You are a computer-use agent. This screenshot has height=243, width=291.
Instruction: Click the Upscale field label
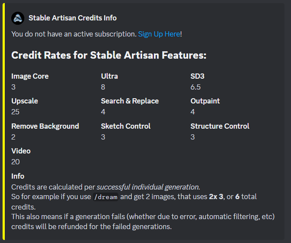tap(24, 101)
